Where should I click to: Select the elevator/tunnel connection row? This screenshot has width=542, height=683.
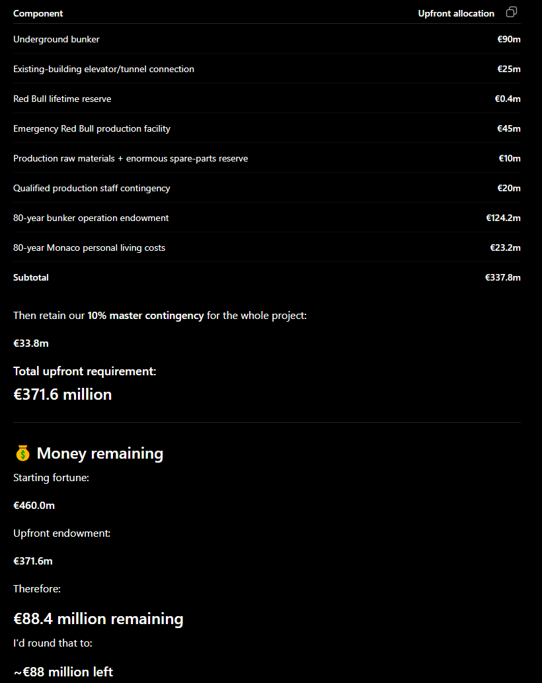(x=266, y=69)
